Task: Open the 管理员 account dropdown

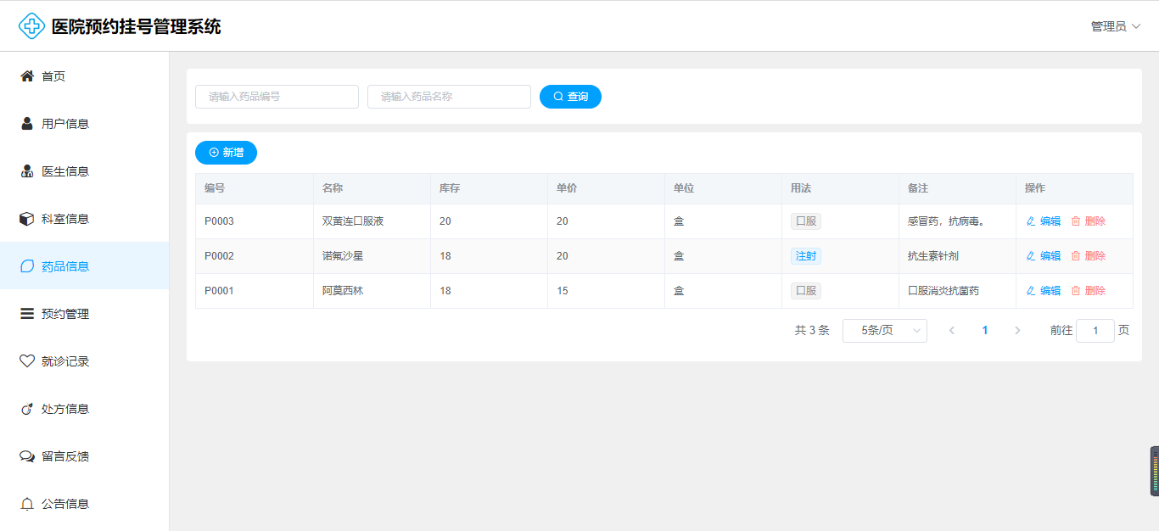Action: [1115, 26]
